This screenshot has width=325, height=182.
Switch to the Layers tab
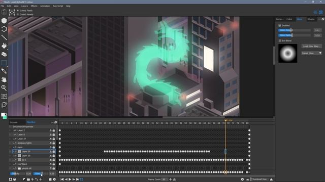(x=14, y=122)
